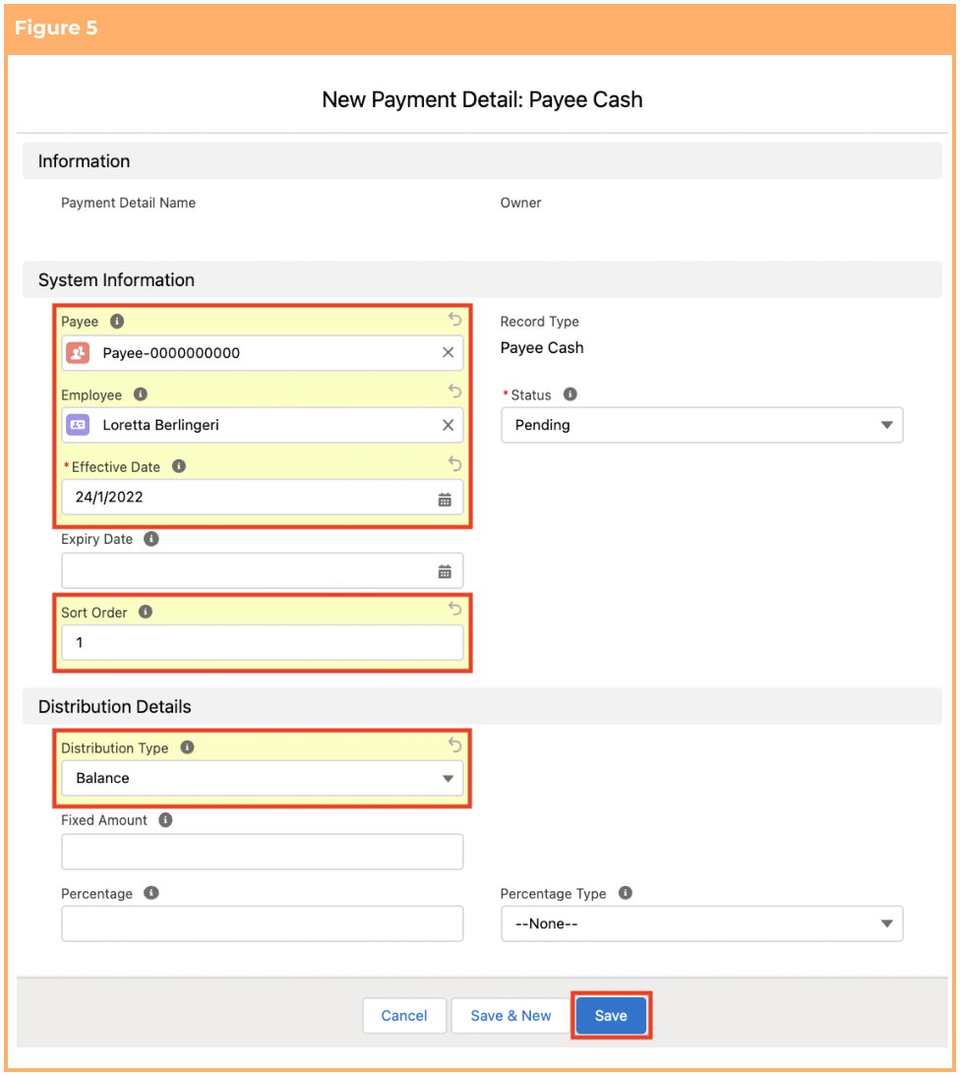Show Fixed Amount info icon

pyautogui.click(x=165, y=820)
